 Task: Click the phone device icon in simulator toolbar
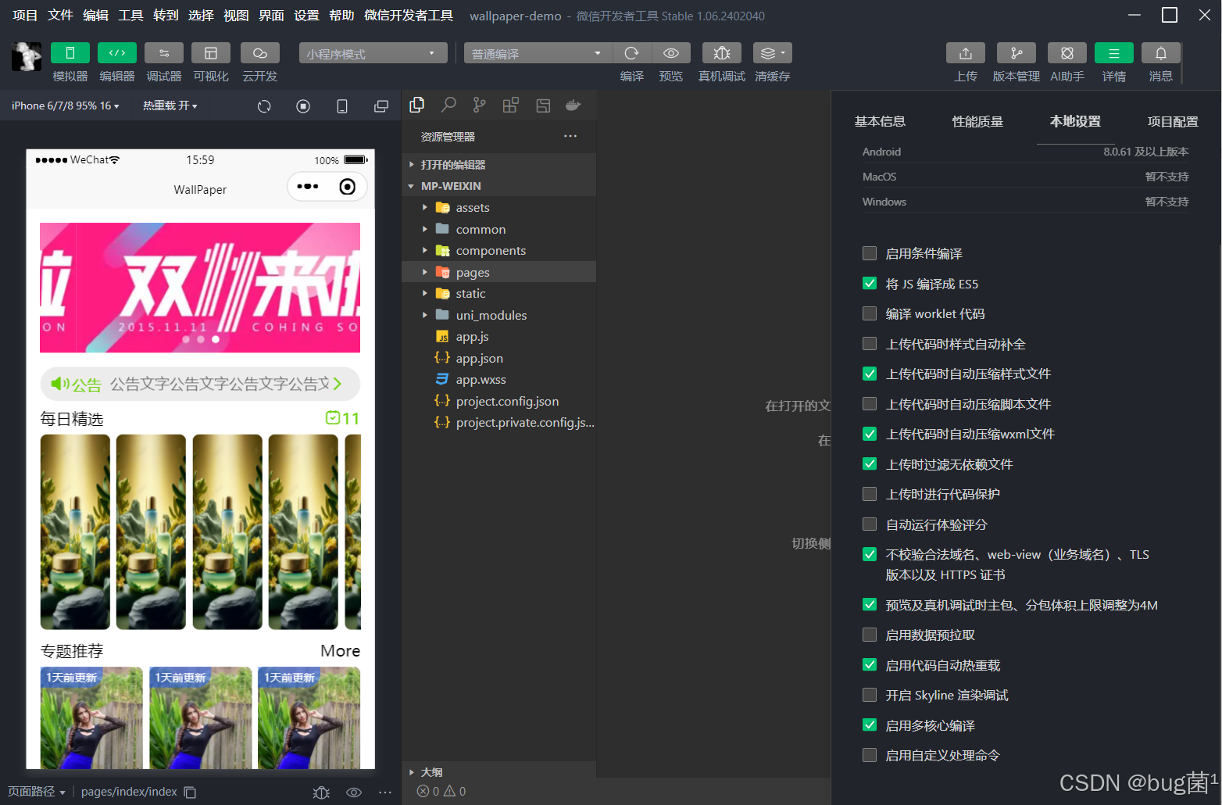coord(342,106)
